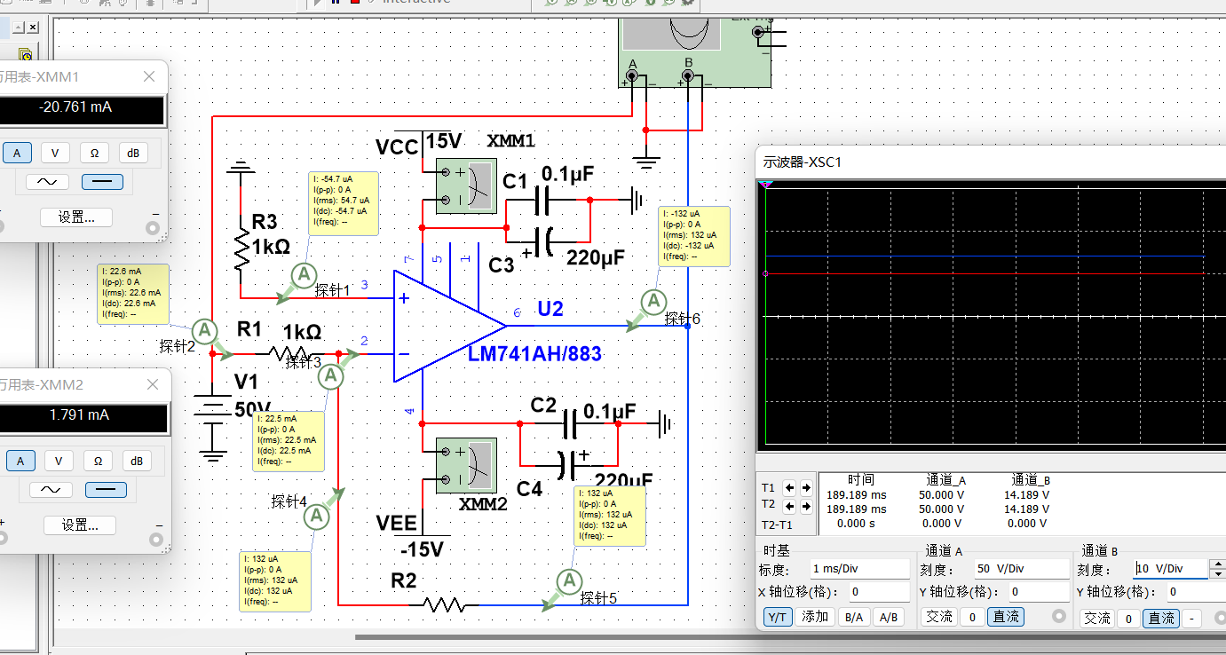Image resolution: width=1226 pixels, height=655 pixels.
Task: Select DC straight line mode in XMM2
Action: (x=106, y=490)
